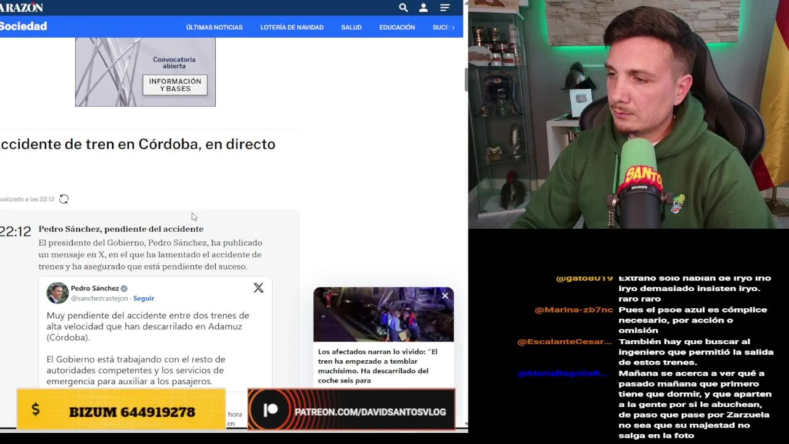Click the refresh icon beside update time

(63, 199)
